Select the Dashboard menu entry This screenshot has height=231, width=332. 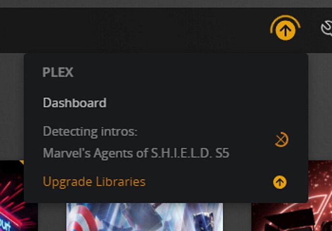[75, 103]
